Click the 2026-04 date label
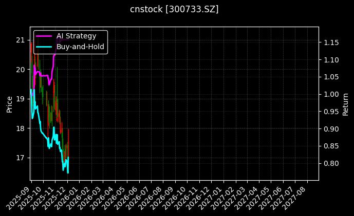The height and width of the screenshot is (216, 354). (102, 199)
